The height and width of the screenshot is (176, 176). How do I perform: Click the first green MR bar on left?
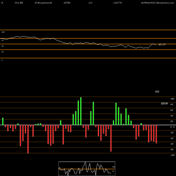coord(3,121)
